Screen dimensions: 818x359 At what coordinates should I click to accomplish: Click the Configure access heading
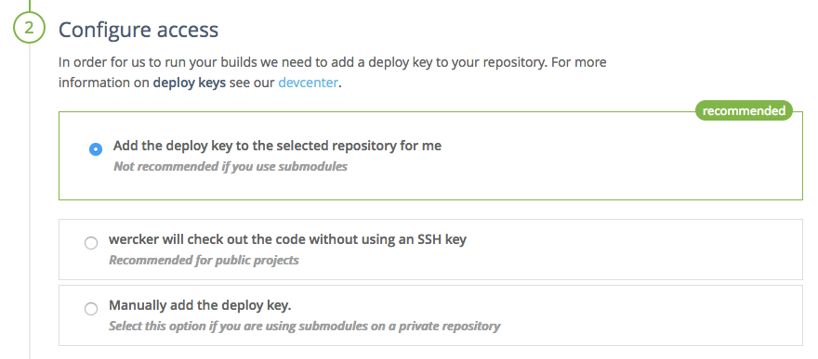coord(139,30)
